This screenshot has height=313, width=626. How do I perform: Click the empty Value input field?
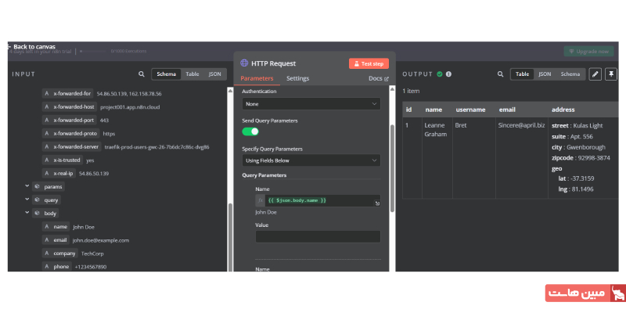coord(317,236)
